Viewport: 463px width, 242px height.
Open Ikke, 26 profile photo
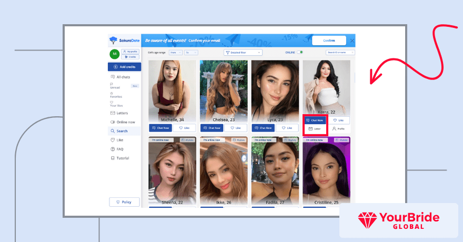click(x=224, y=171)
